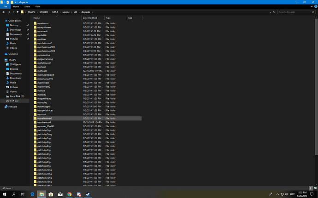The height and width of the screenshot is (198, 318).
Task: Select the mpapartment folder icon
Action: click(35, 27)
